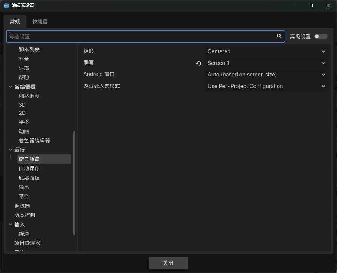Viewport: 337px width, 273px height.
Task: Switch to the 常规 tab
Action: [x=15, y=22]
